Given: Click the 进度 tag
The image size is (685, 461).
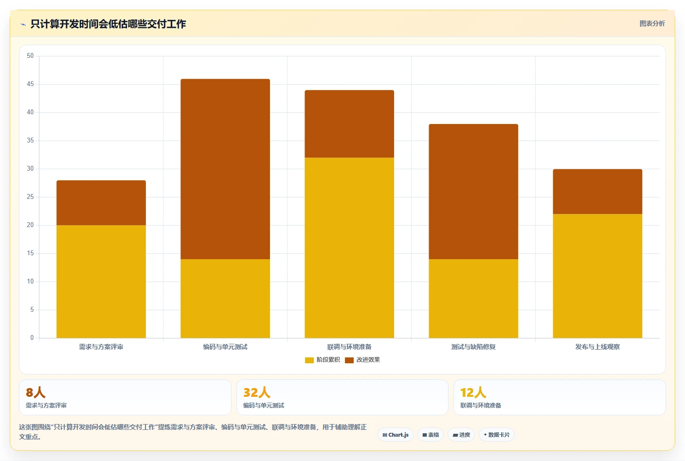Looking at the screenshot, I should coord(461,435).
